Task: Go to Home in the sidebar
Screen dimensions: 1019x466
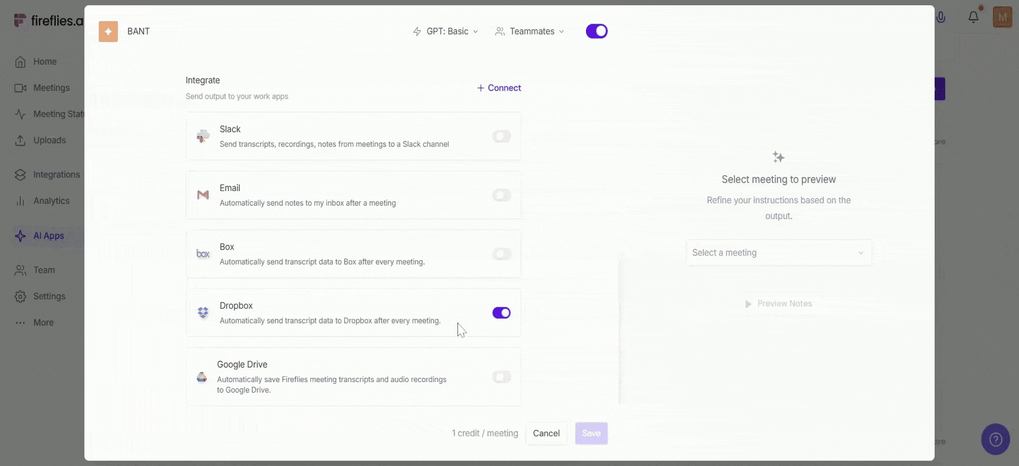Action: click(45, 62)
